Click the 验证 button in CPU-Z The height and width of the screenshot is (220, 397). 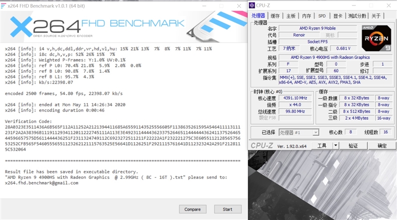pos(353,146)
